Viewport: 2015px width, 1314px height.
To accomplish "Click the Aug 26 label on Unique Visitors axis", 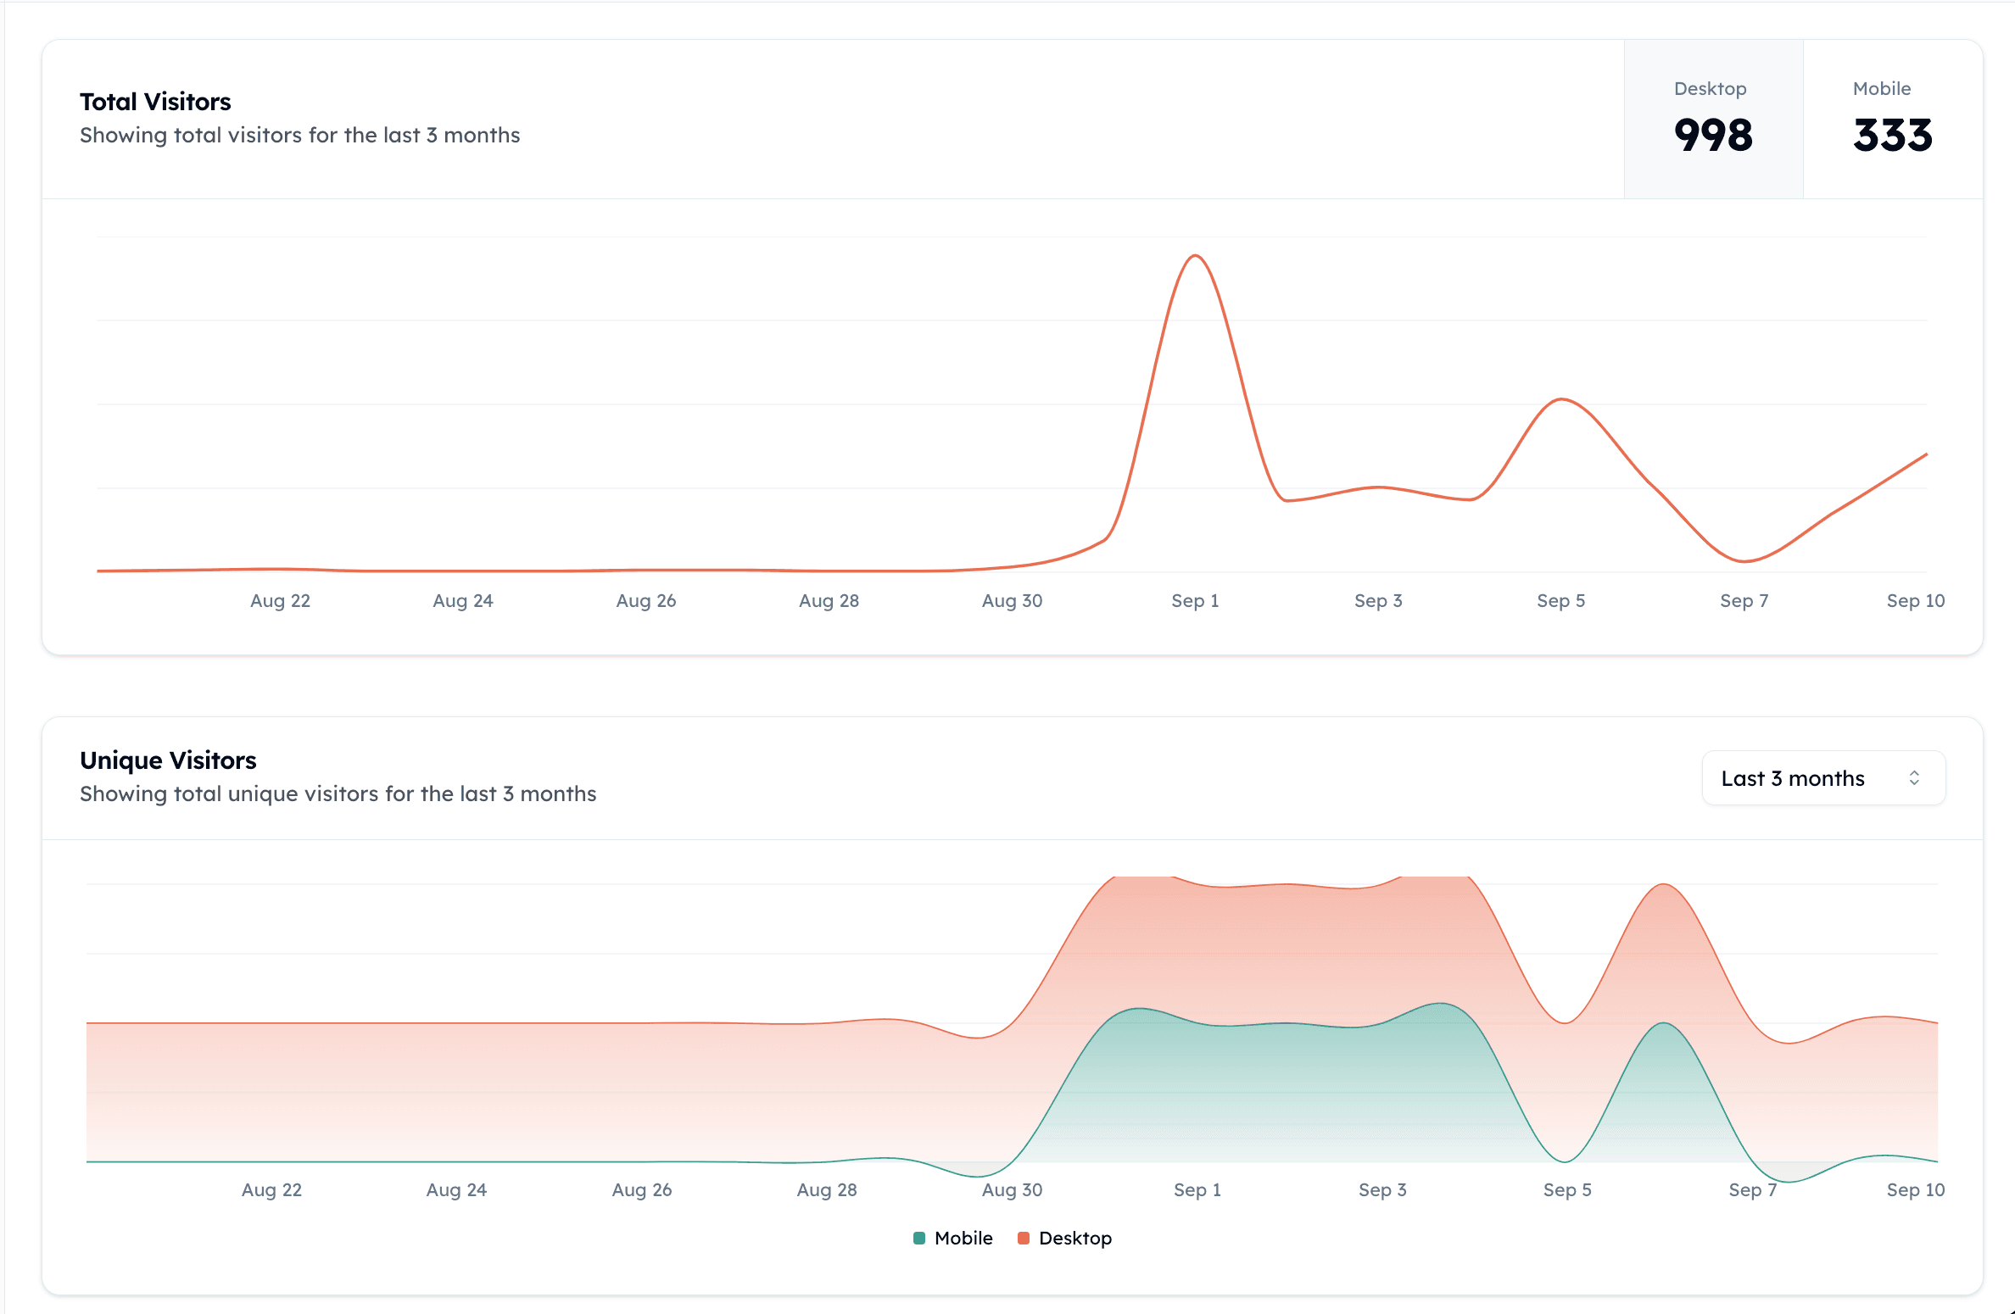I will point(642,1189).
